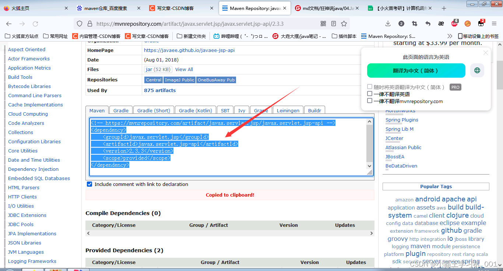Select the Gradle (Kotlin) tab
The height and width of the screenshot is (271, 503).
196,110
